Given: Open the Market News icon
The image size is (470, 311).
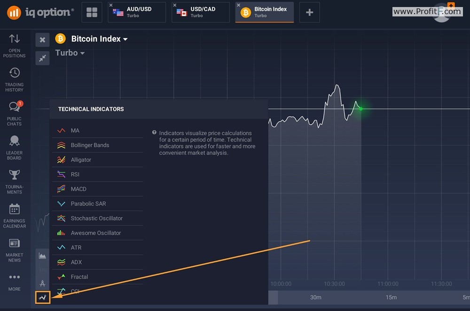Looking at the screenshot, I should click(15, 250).
